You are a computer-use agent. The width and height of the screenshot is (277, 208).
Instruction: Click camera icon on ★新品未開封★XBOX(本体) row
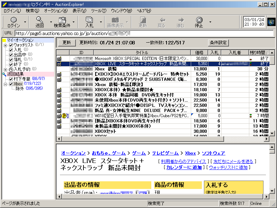tap(59, 127)
